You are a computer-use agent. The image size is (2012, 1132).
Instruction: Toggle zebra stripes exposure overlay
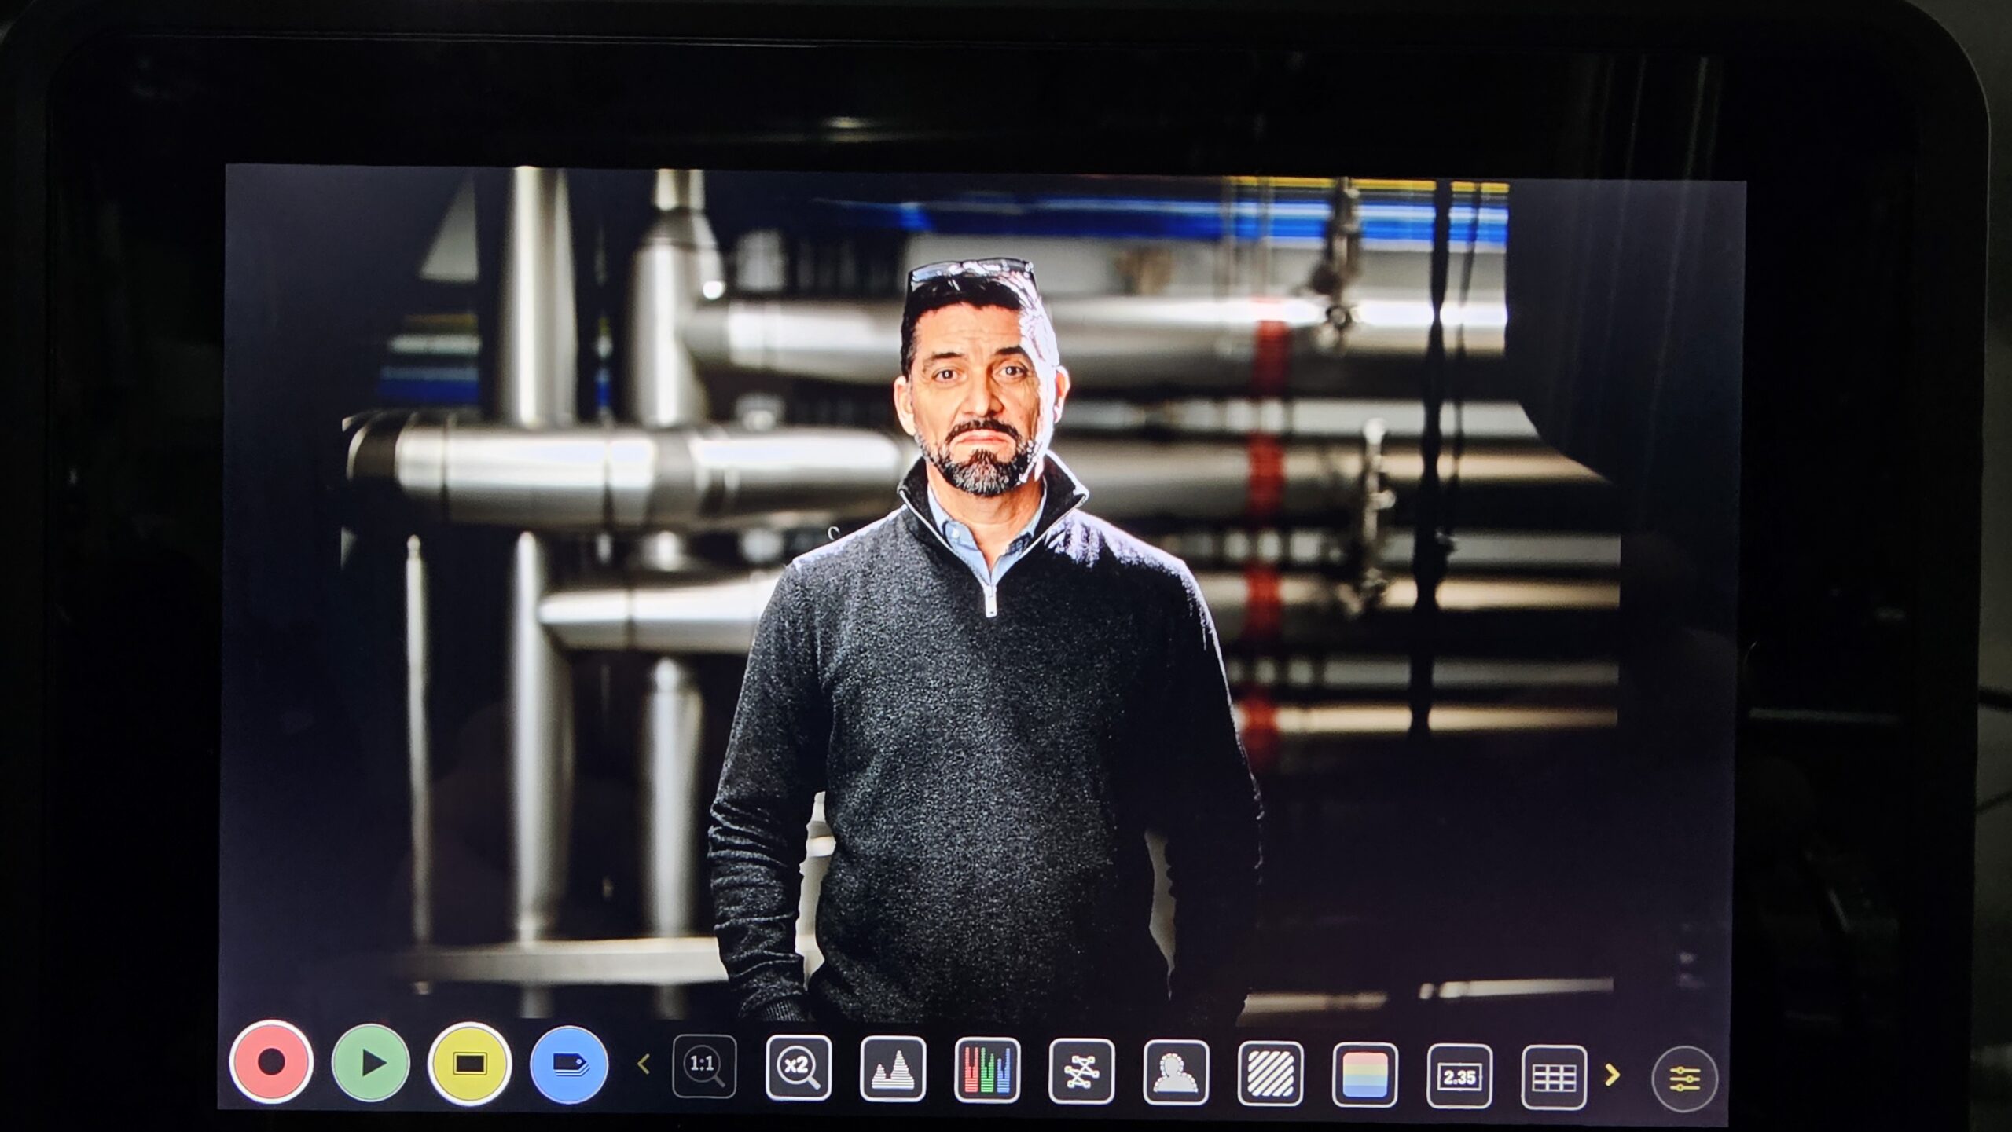(1270, 1074)
